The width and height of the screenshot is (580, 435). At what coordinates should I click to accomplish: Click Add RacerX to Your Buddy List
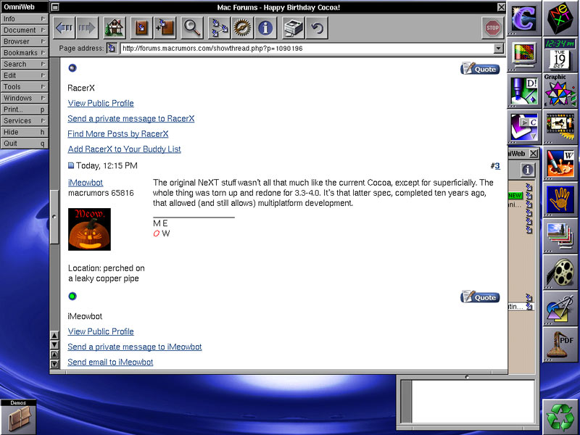point(124,149)
